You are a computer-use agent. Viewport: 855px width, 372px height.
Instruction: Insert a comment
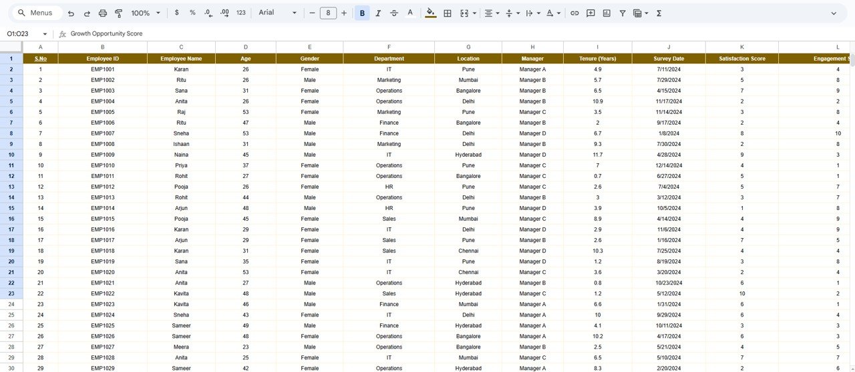pos(590,13)
